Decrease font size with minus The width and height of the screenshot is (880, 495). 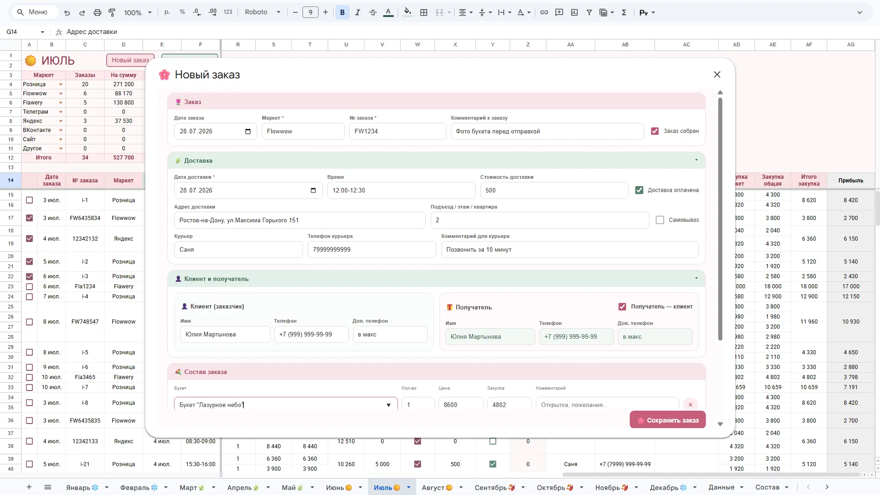pos(295,12)
